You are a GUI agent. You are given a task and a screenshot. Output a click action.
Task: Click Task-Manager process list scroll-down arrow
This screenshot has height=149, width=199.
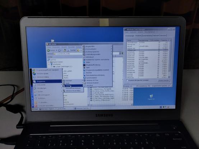169,77
